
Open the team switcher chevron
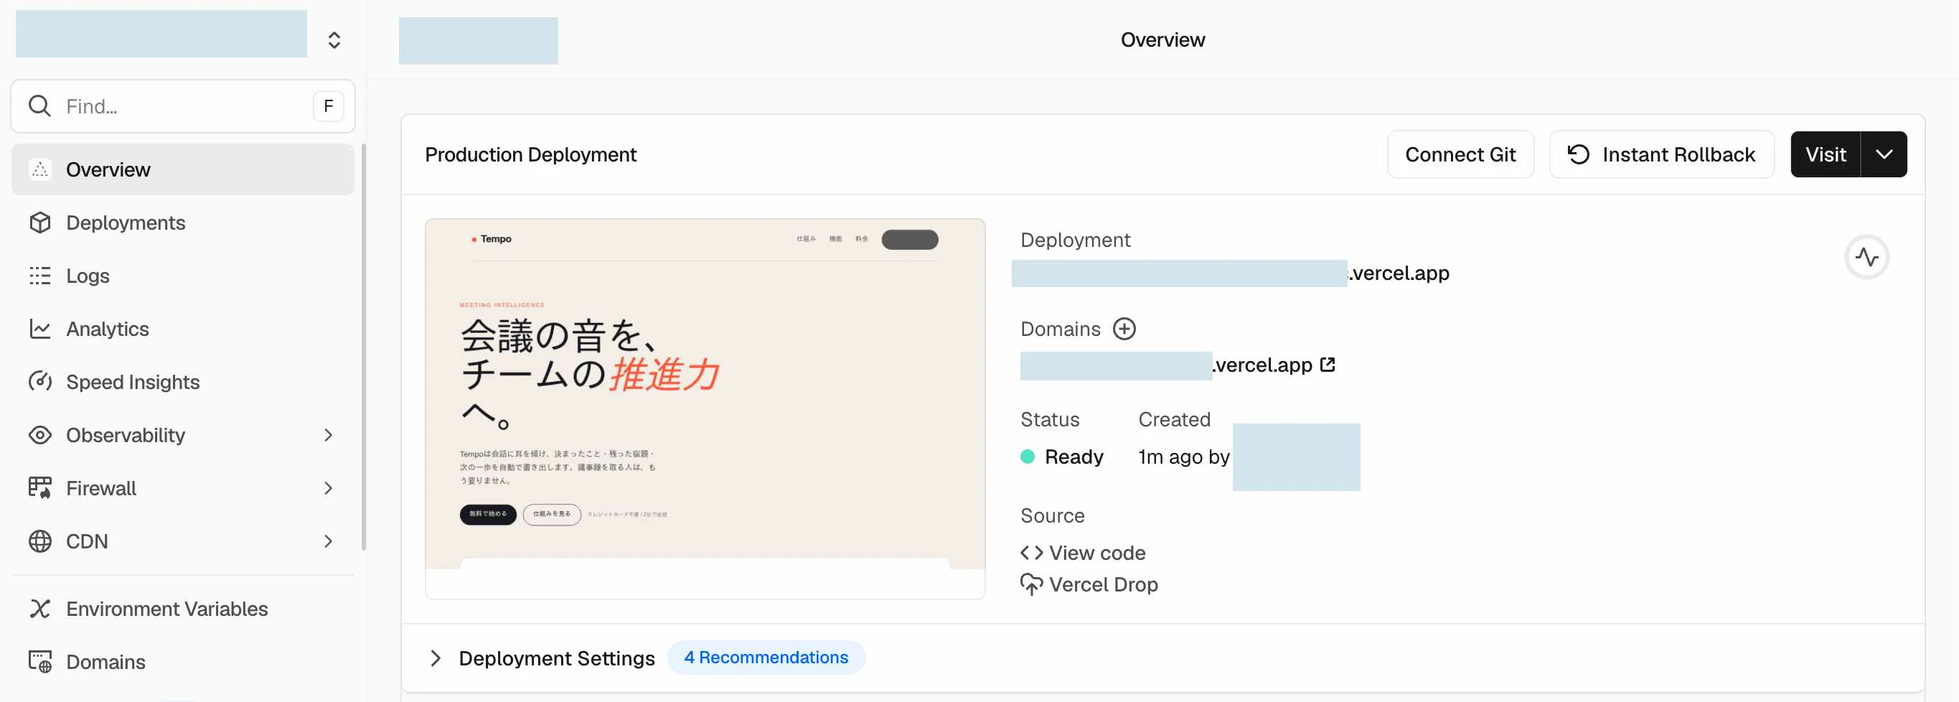tap(334, 40)
